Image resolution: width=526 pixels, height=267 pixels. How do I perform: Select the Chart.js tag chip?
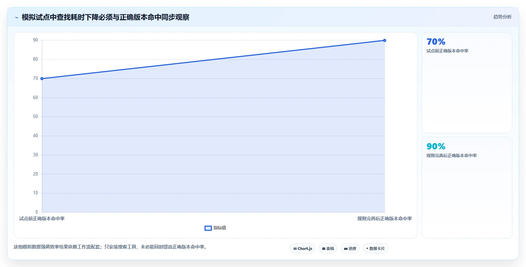(303, 249)
